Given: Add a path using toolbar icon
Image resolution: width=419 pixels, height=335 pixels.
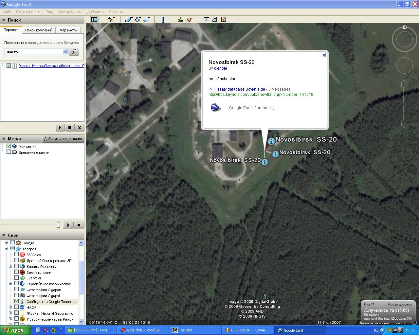Looking at the screenshot, I should tap(137, 19).
